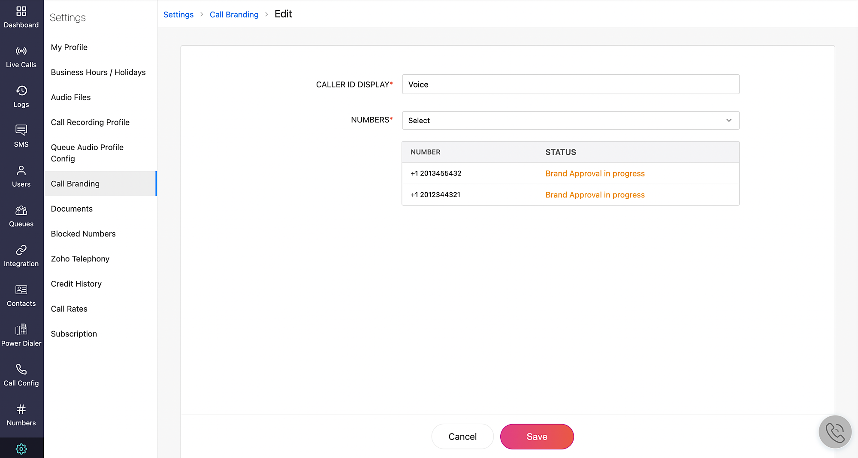Open Credit History page
This screenshot has width=858, height=458.
[76, 284]
